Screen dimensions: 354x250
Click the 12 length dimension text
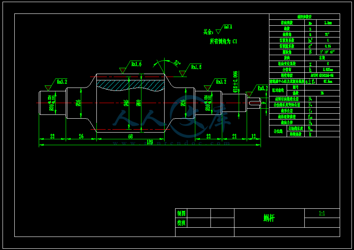[x=253, y=136]
